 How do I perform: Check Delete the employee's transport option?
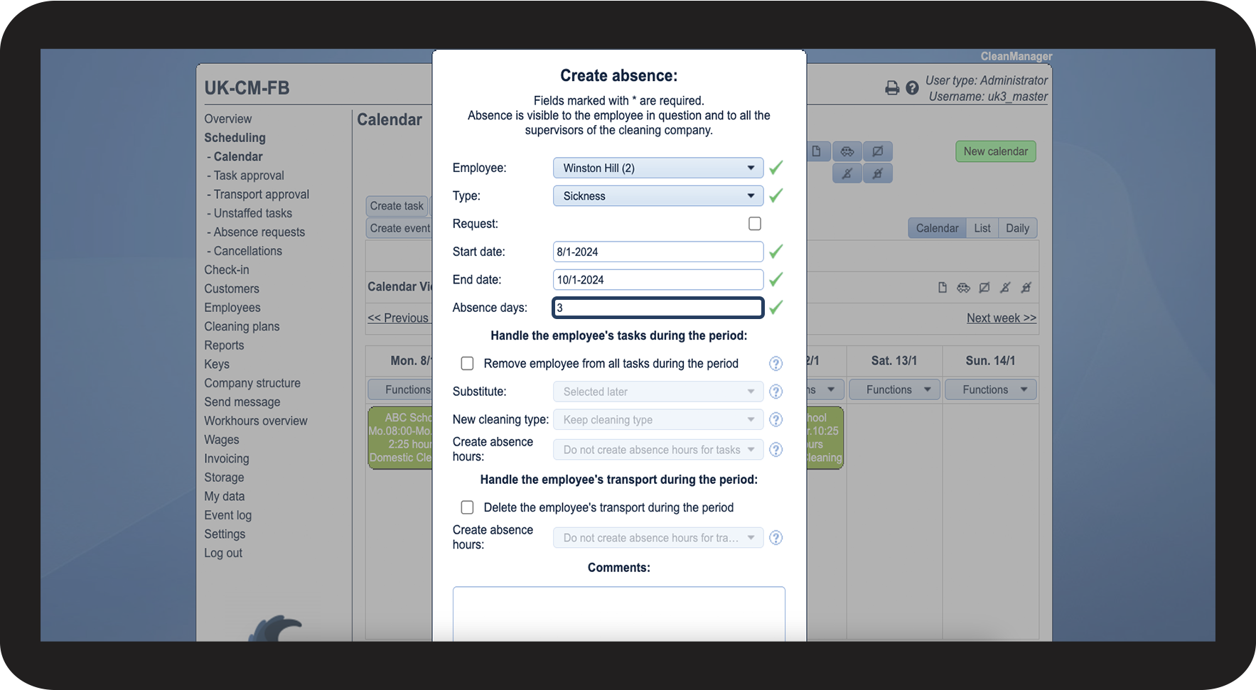click(x=467, y=507)
